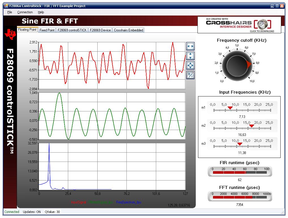Click the horizontal fit arrows chart icon
The width and height of the screenshot is (288, 218).
[x=190, y=46]
